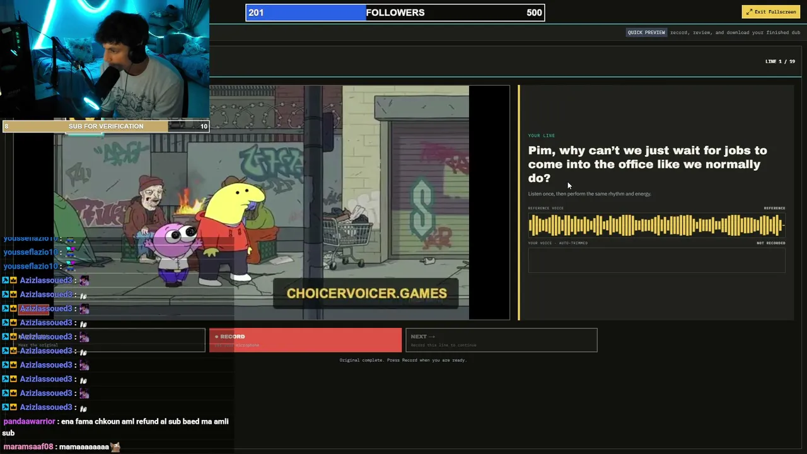Click the 'Sub for Verification' goal bar
807x454 pixels.
tap(106, 126)
